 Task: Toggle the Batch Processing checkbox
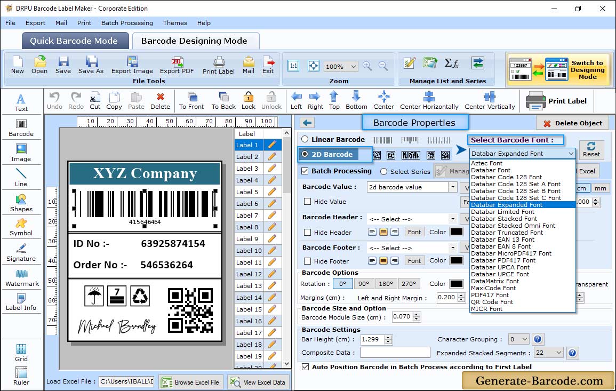305,171
